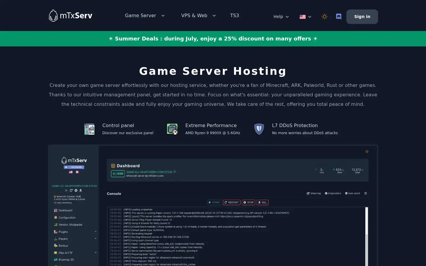Toggle the panel theme sun icon
This screenshot has height=266, width=426.
367,152
